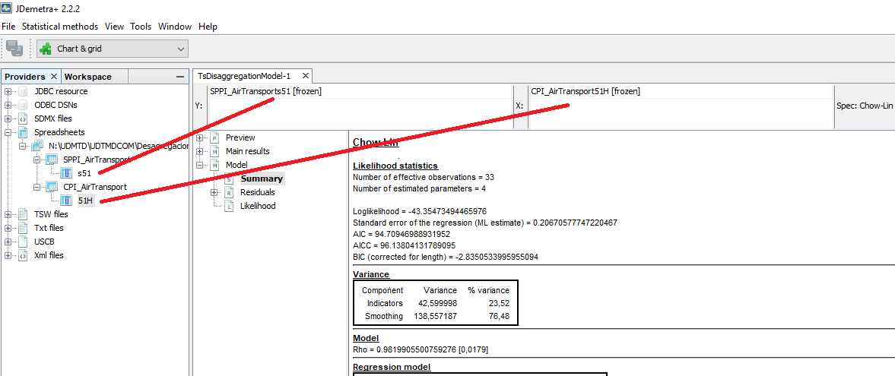Collapse the Spreadsheets tree node
The width and height of the screenshot is (895, 376).
(8, 132)
